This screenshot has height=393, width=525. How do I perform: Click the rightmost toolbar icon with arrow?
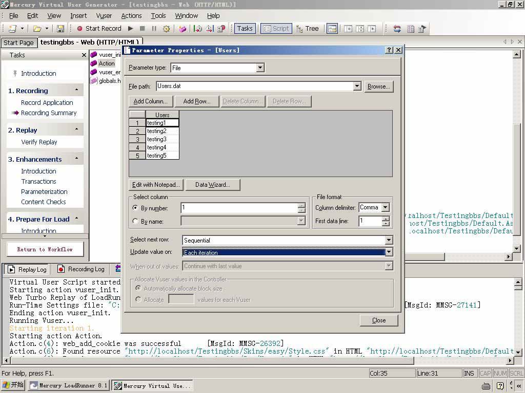(x=422, y=29)
